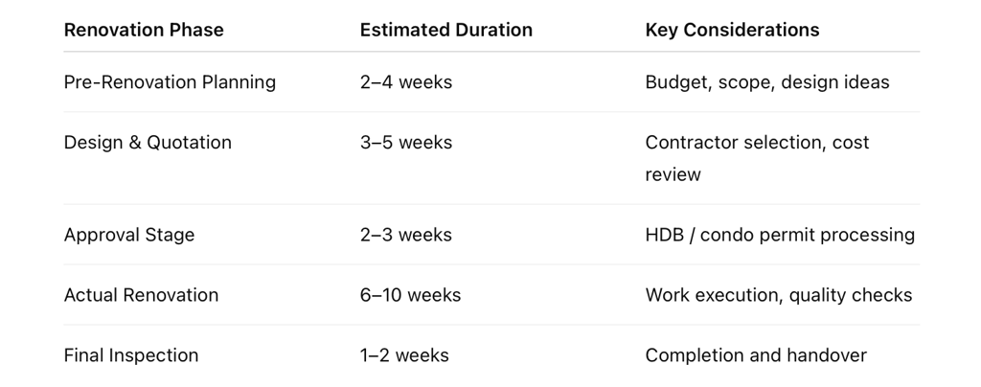The image size is (981, 387).
Task: Select the Actual Renovation row label
Action: 141,295
